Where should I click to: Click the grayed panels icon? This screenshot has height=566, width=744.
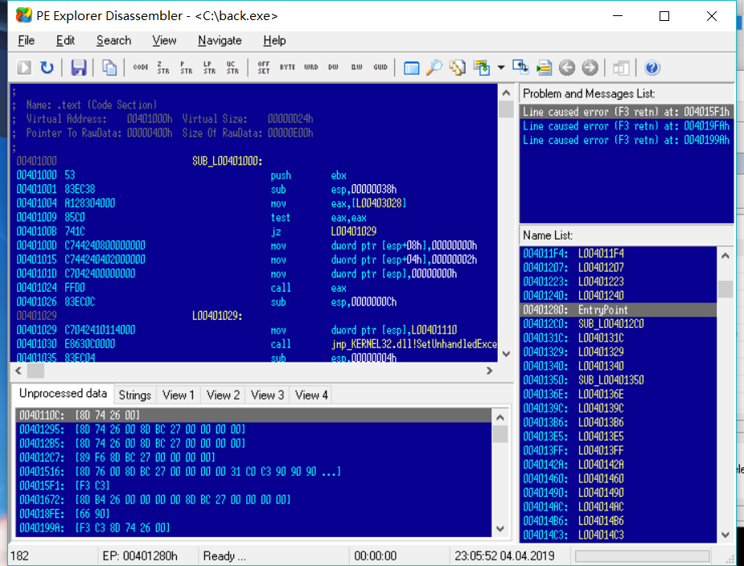pyautogui.click(x=621, y=68)
